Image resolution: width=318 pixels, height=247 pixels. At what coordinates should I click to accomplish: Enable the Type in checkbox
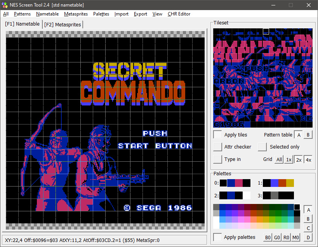(217, 159)
